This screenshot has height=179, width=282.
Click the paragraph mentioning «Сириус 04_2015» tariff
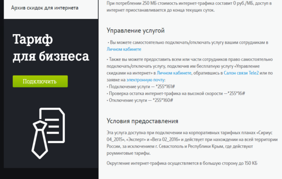[x=192, y=143]
